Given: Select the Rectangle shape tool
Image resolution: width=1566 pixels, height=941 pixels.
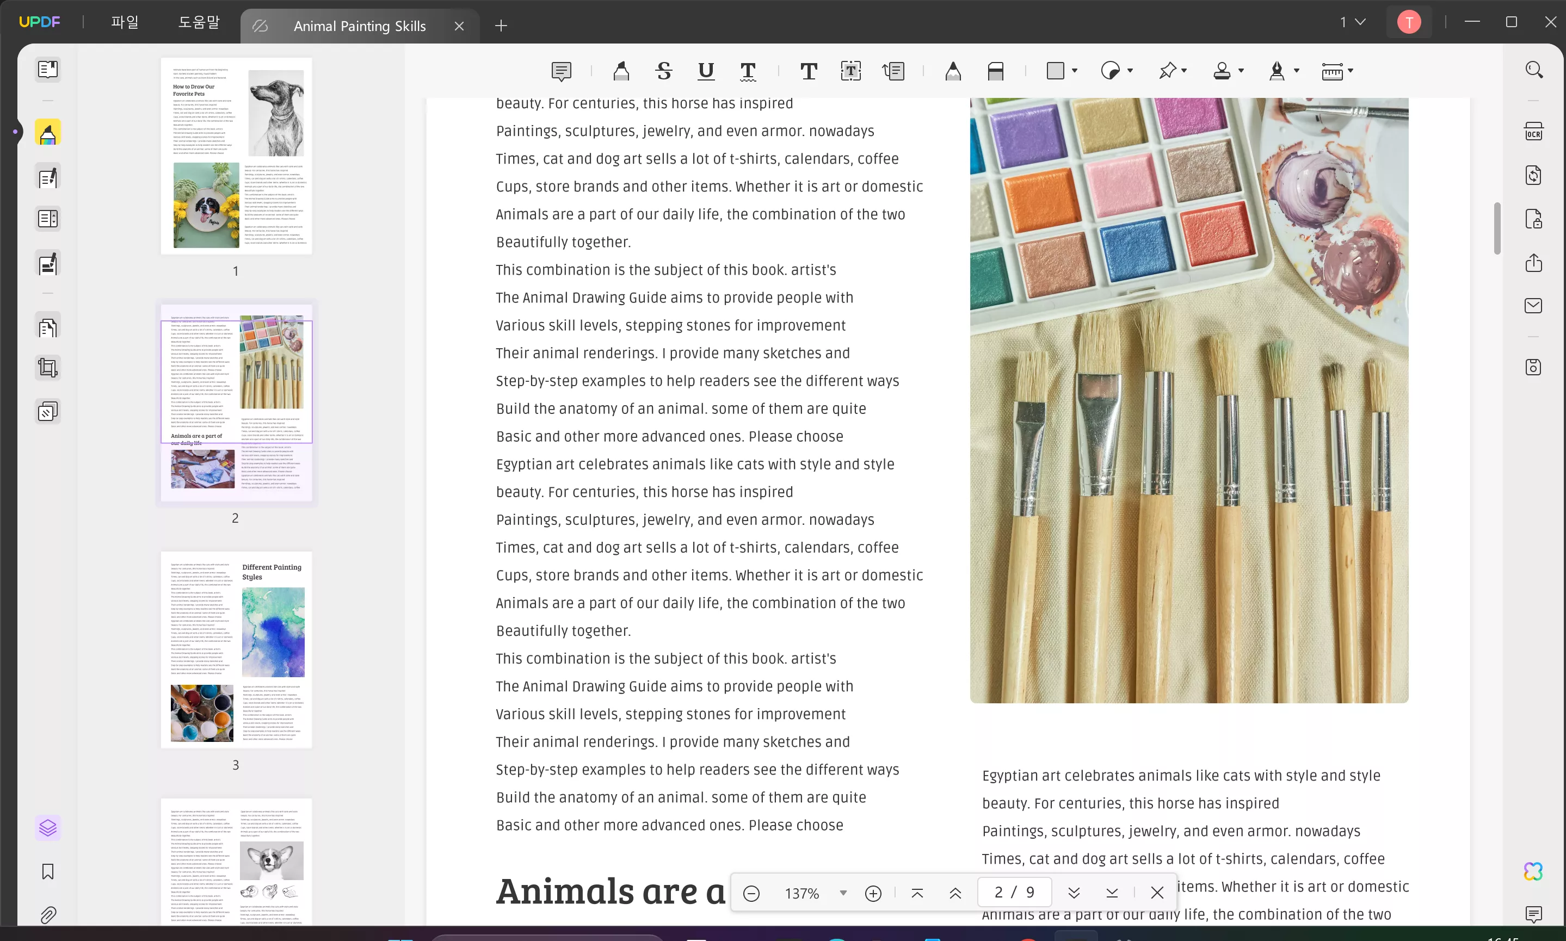Looking at the screenshot, I should (x=1056, y=70).
